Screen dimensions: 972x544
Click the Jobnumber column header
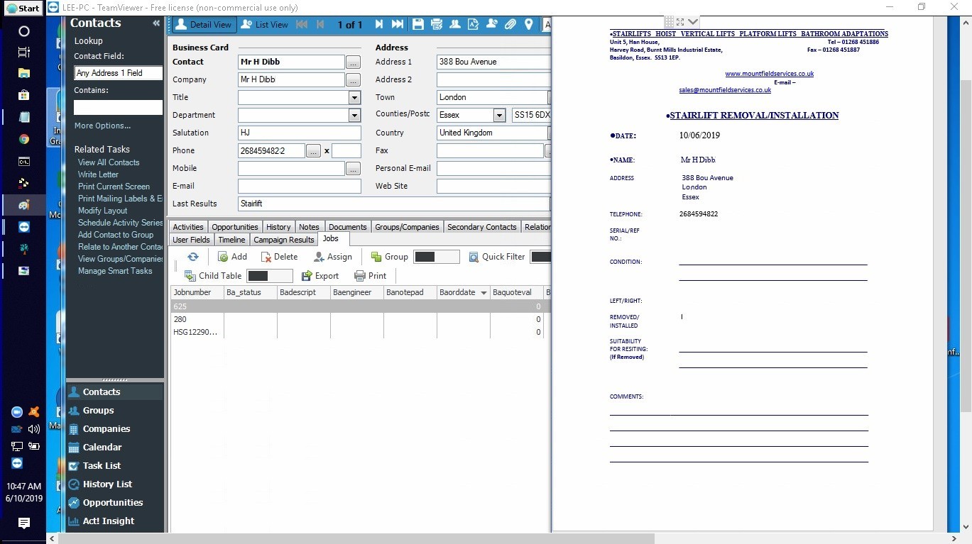[x=197, y=293]
